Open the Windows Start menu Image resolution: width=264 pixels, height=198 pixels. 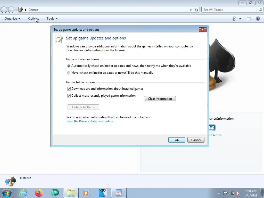[7, 193]
